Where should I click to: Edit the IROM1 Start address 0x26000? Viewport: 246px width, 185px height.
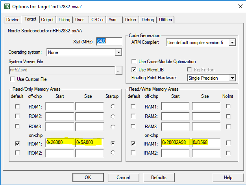click(x=59, y=143)
